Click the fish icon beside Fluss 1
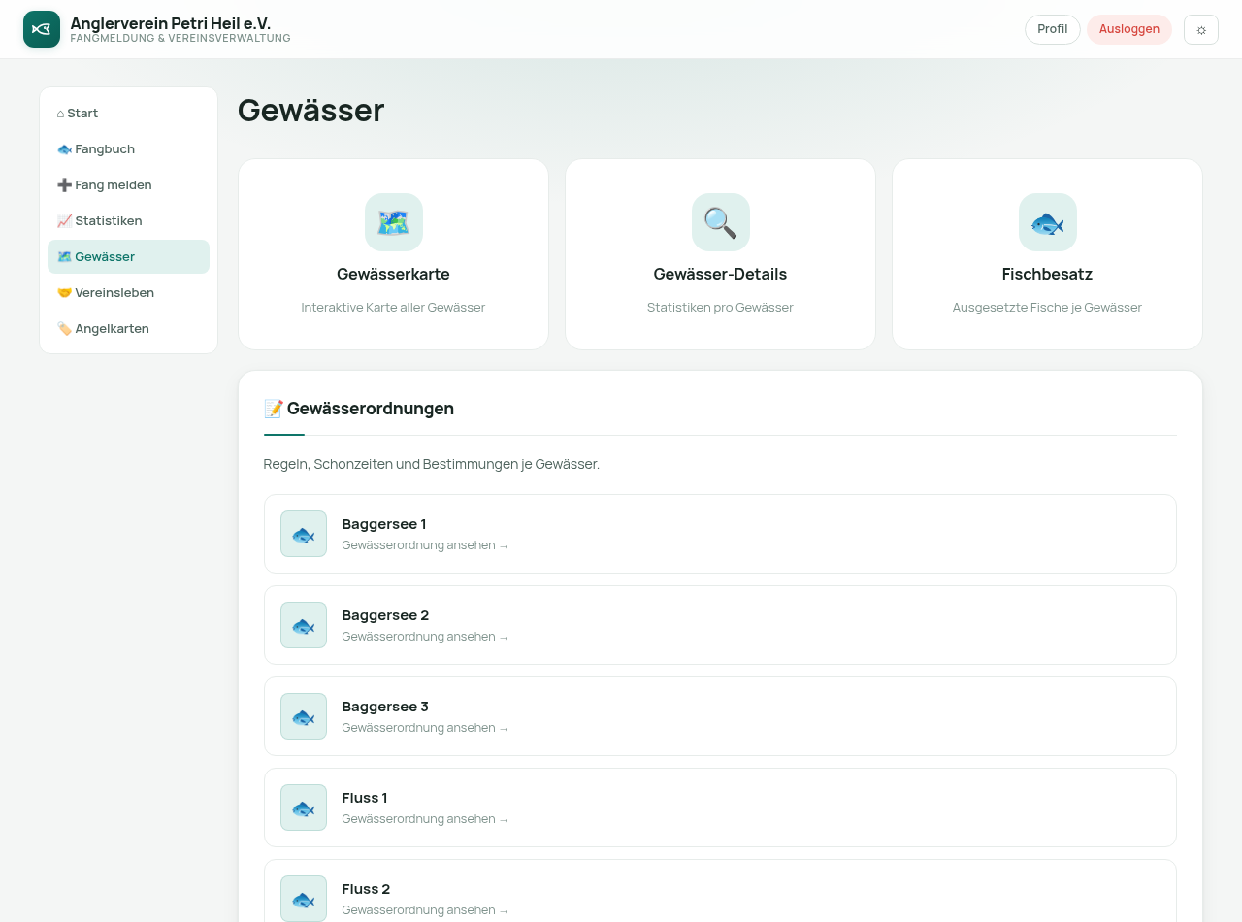1242x922 pixels. [304, 807]
